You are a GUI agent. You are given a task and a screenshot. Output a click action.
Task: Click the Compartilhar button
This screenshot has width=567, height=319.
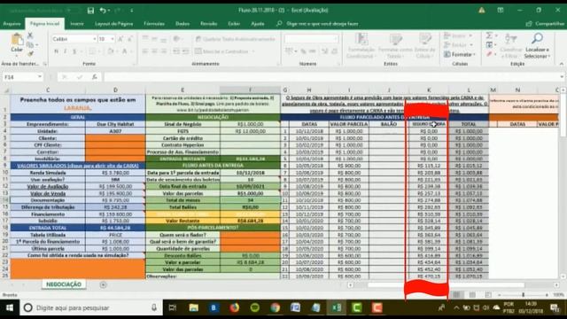546,24
